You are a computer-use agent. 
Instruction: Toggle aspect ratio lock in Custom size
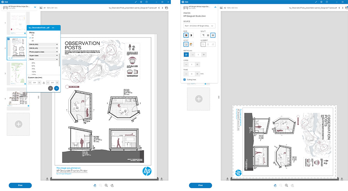pyautogui.click(x=44, y=83)
